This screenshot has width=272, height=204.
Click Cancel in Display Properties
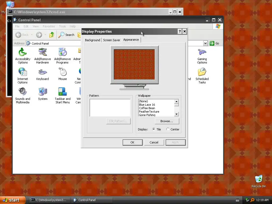pyautogui.click(x=154, y=142)
